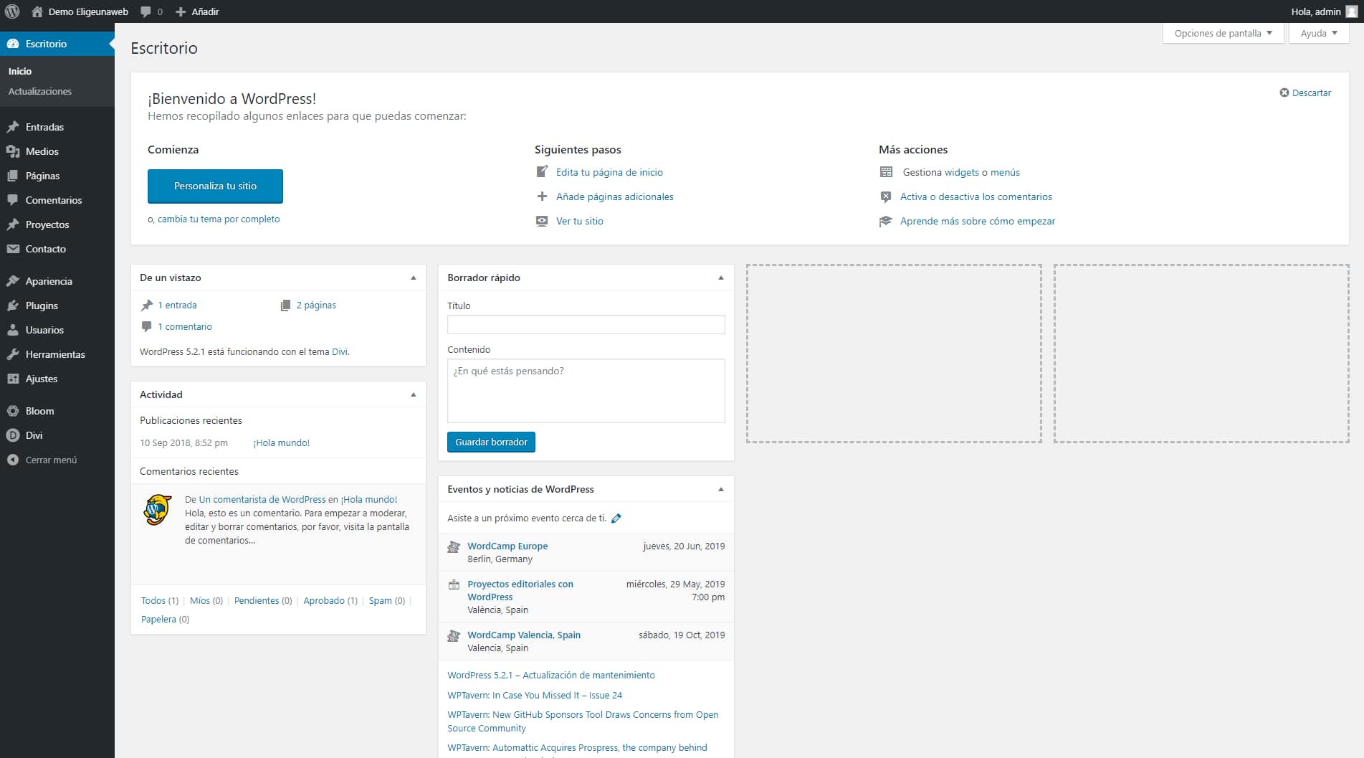Click the admin user avatar icon
This screenshot has height=758, width=1364.
pos(1351,11)
